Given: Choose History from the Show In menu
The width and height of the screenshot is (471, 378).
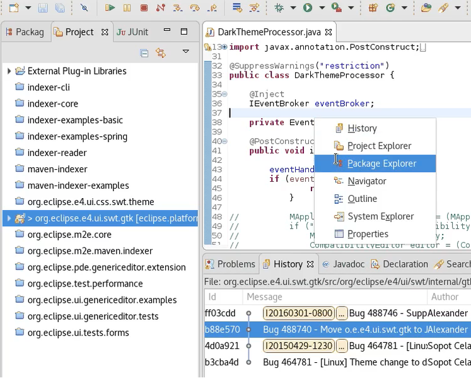Looking at the screenshot, I should point(375,128).
